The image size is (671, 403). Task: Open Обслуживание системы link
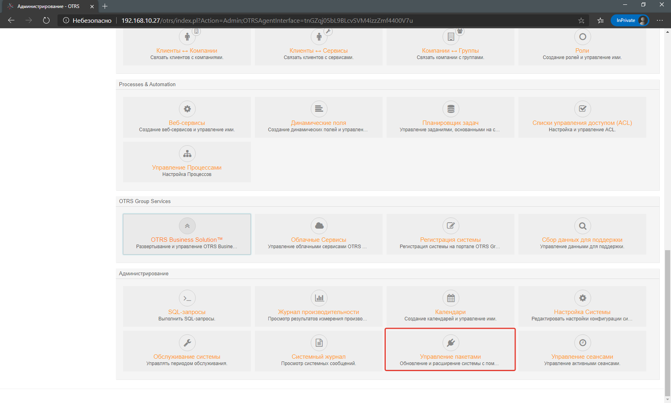click(187, 357)
